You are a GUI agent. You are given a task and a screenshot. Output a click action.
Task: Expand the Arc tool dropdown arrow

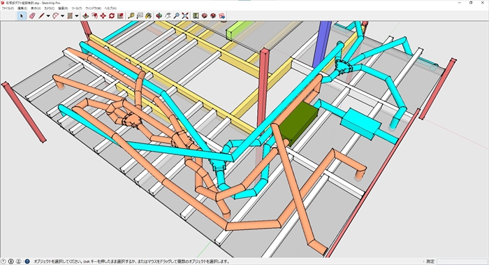(x=62, y=15)
